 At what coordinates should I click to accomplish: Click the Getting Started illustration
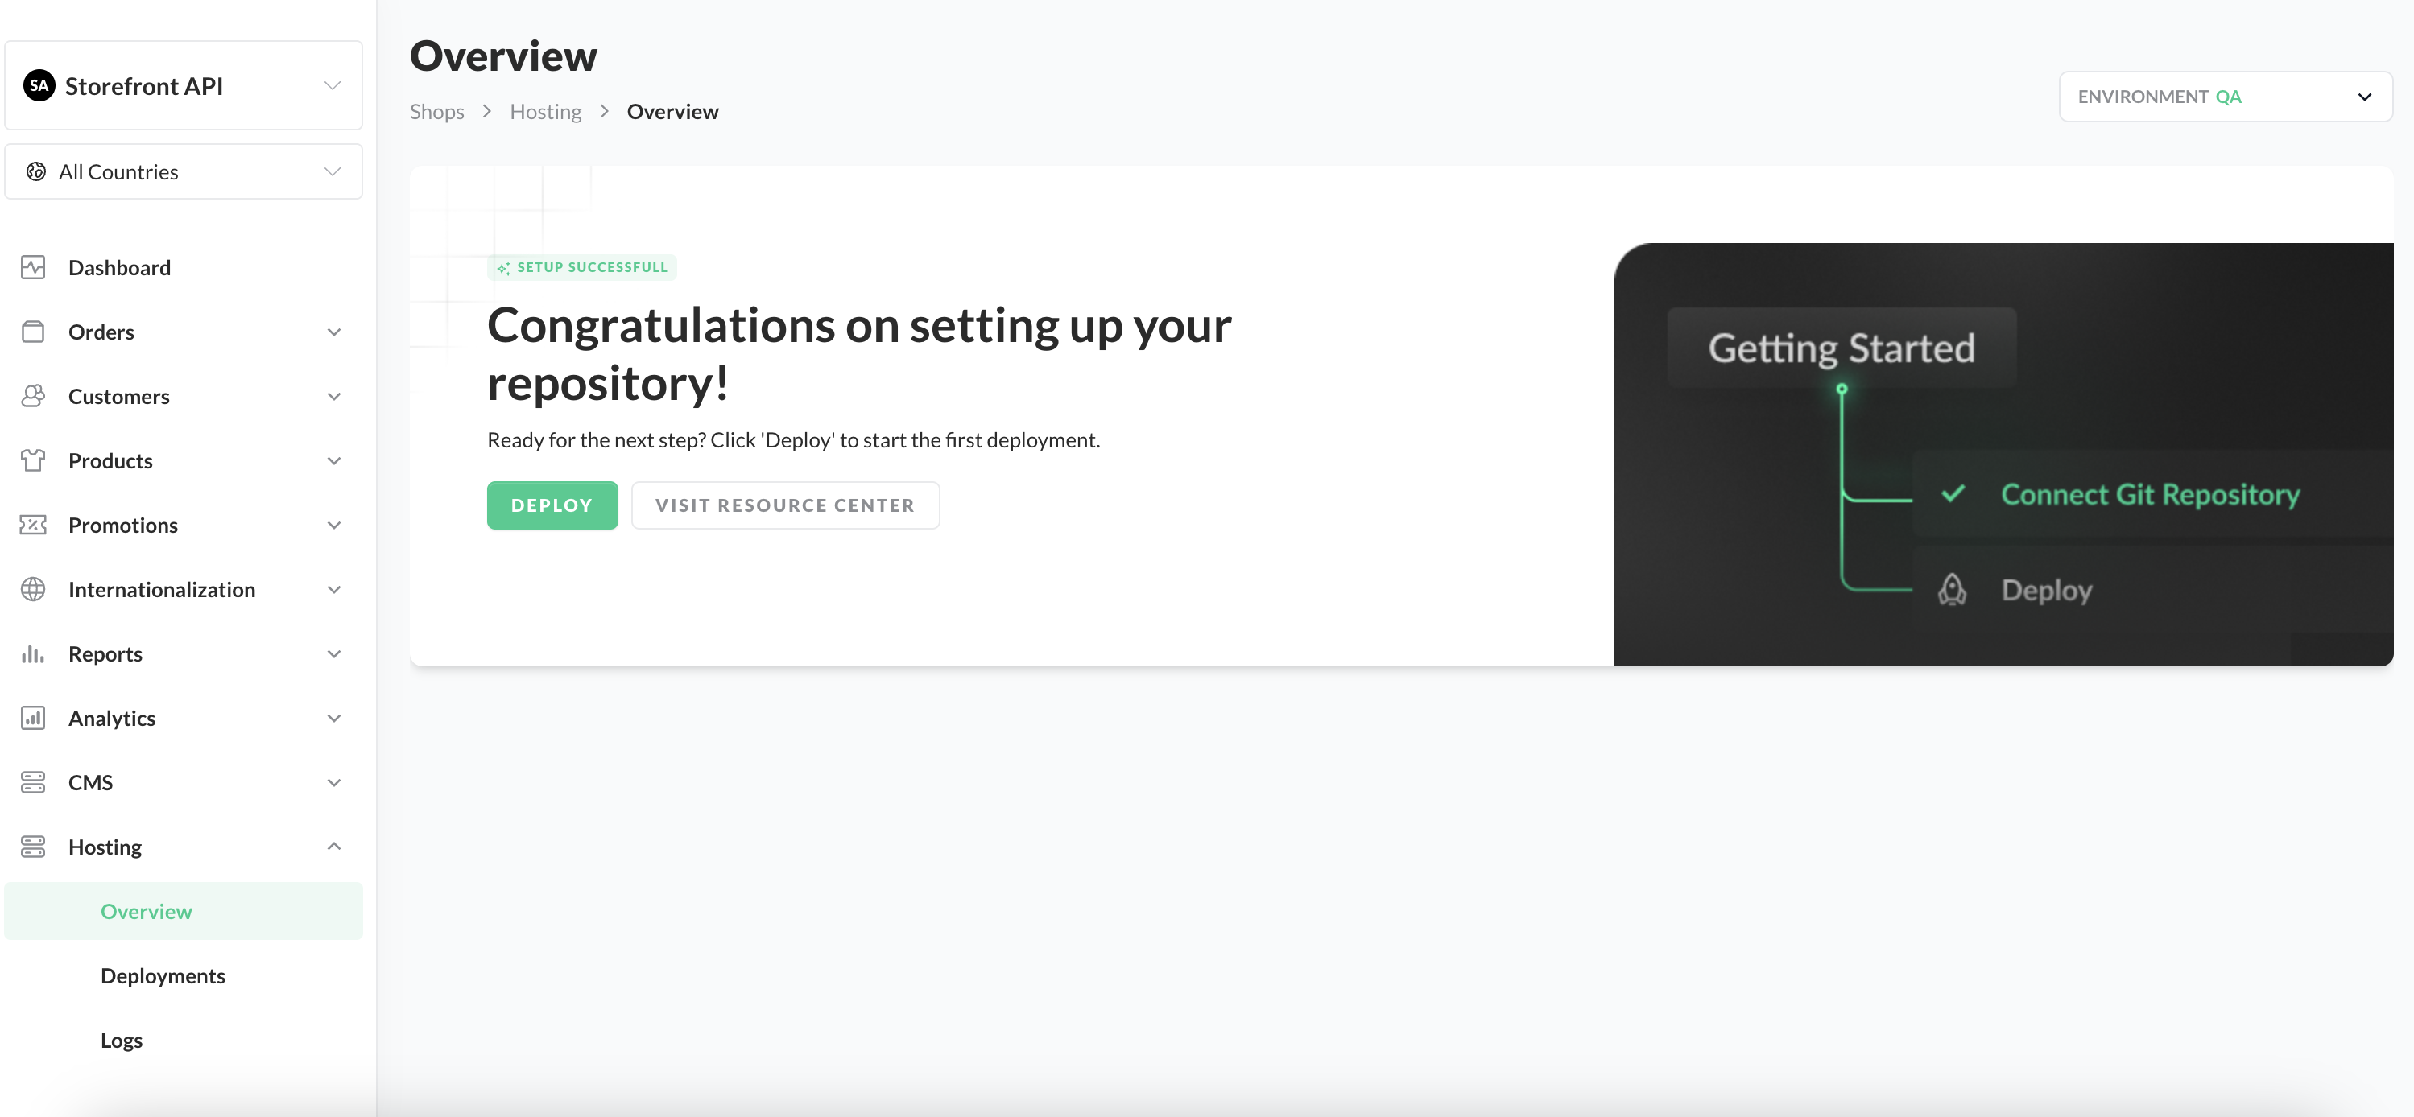[2003, 455]
